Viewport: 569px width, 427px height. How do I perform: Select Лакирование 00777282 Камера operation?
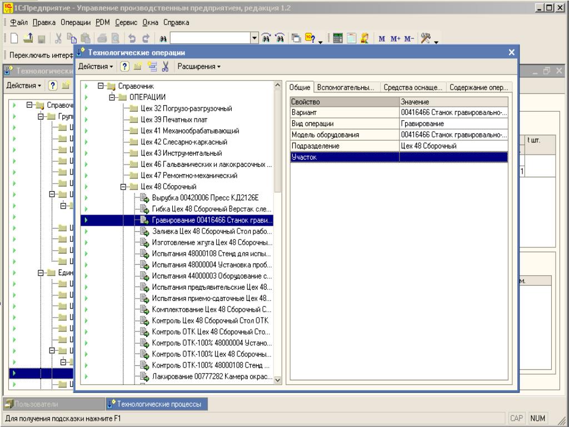coord(212,376)
